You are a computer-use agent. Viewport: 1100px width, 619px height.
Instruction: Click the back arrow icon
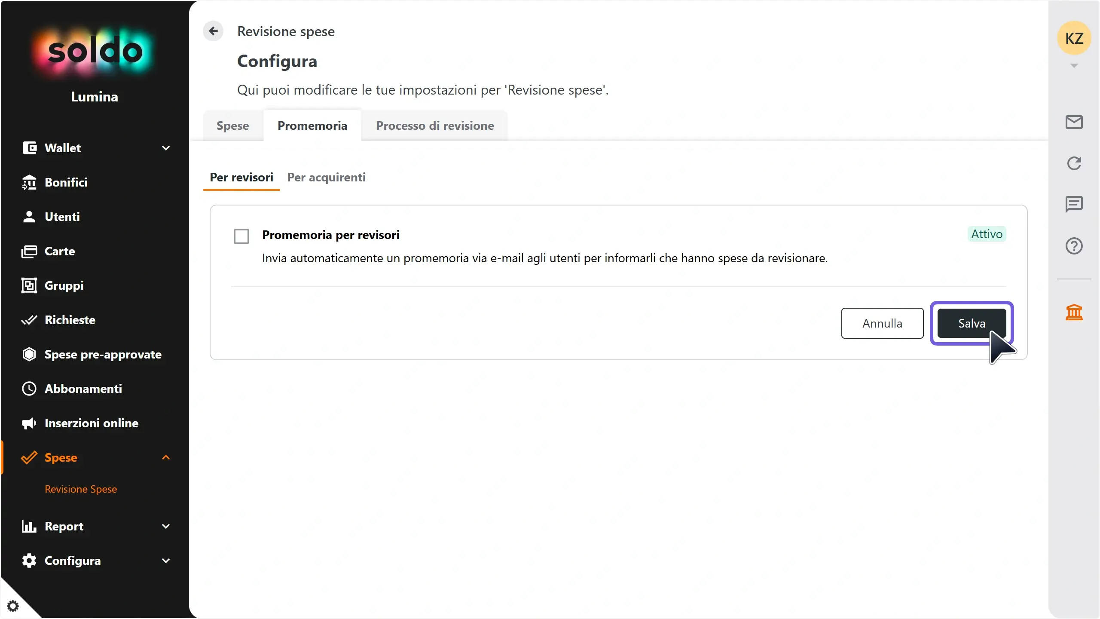(x=213, y=31)
